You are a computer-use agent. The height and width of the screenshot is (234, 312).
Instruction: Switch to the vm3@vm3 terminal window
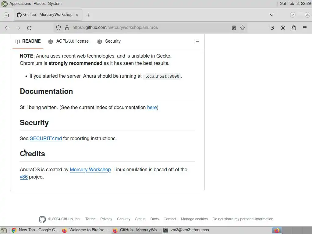(187, 230)
